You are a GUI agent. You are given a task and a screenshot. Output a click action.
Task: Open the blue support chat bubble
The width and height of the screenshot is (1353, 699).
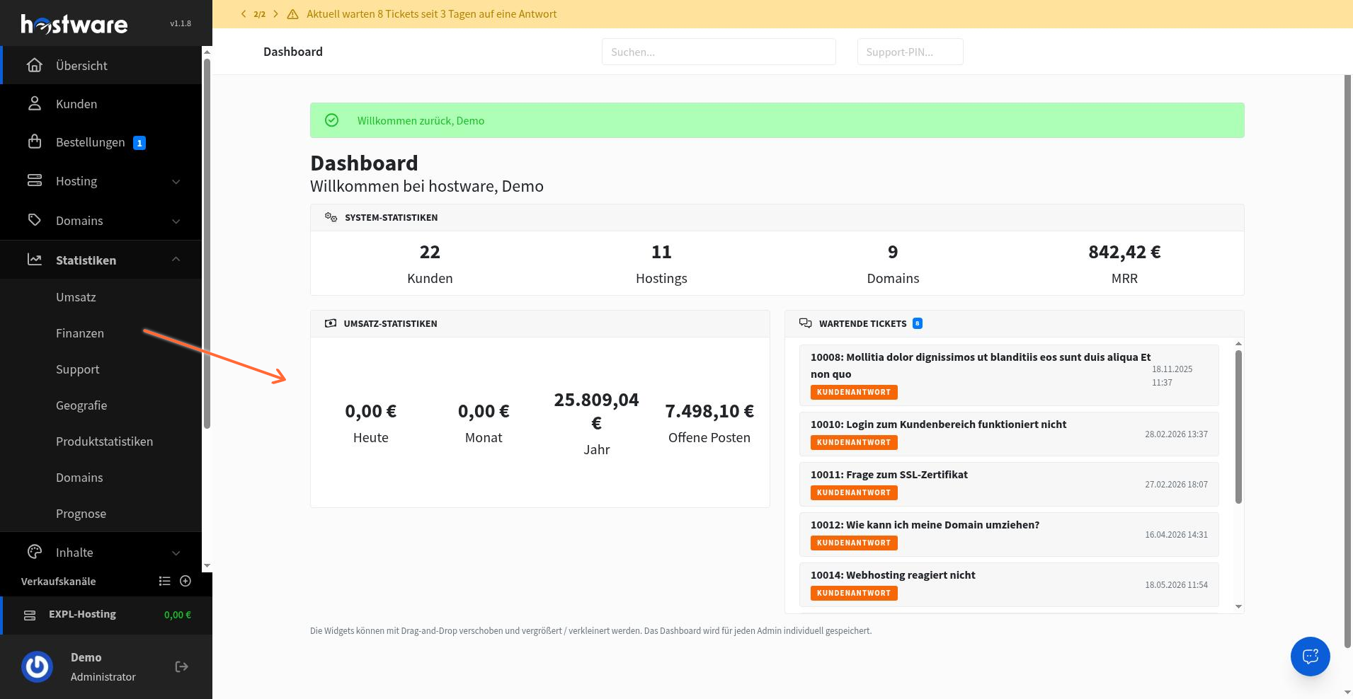(1311, 656)
